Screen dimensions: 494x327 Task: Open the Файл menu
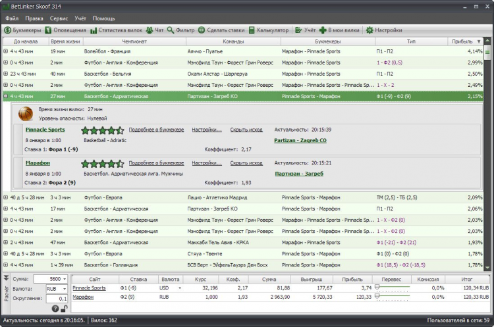[12, 18]
